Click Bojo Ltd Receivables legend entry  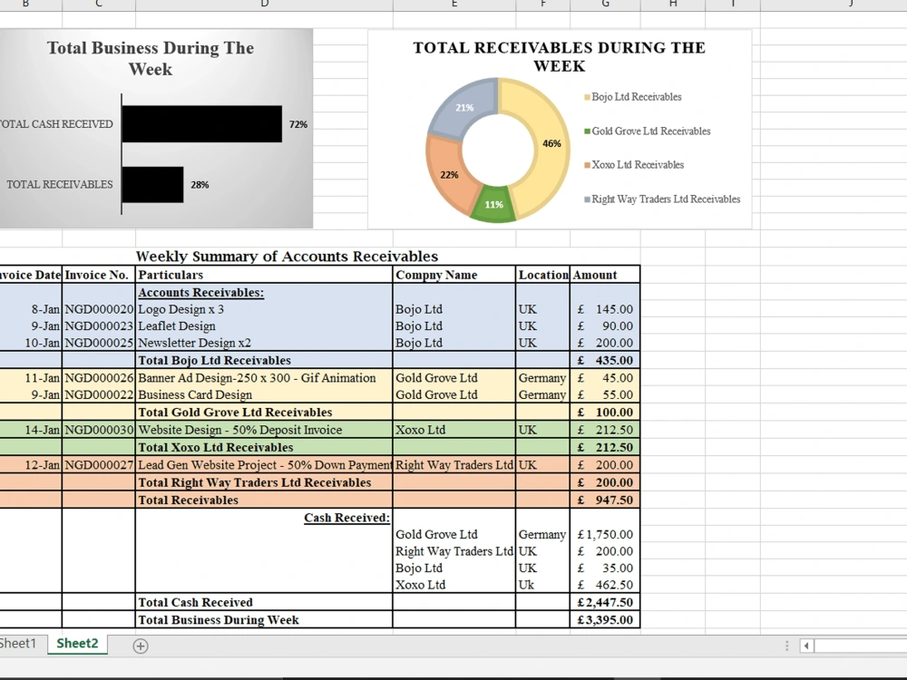click(x=633, y=97)
